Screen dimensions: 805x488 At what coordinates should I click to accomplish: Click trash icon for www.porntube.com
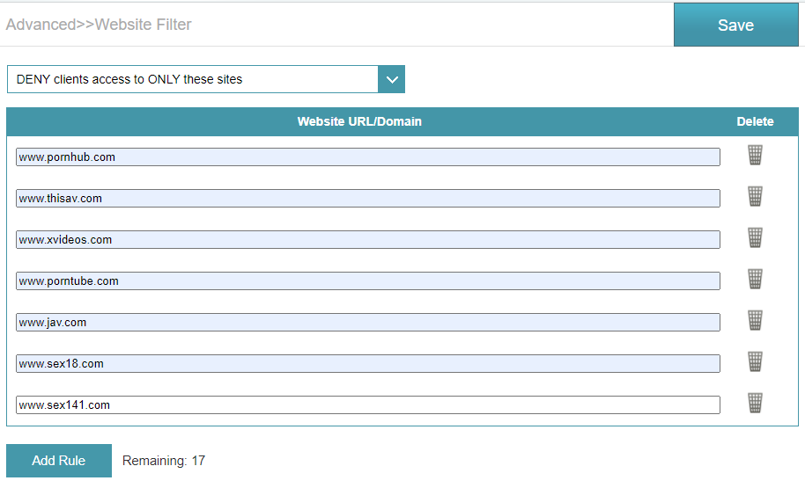[x=755, y=279]
